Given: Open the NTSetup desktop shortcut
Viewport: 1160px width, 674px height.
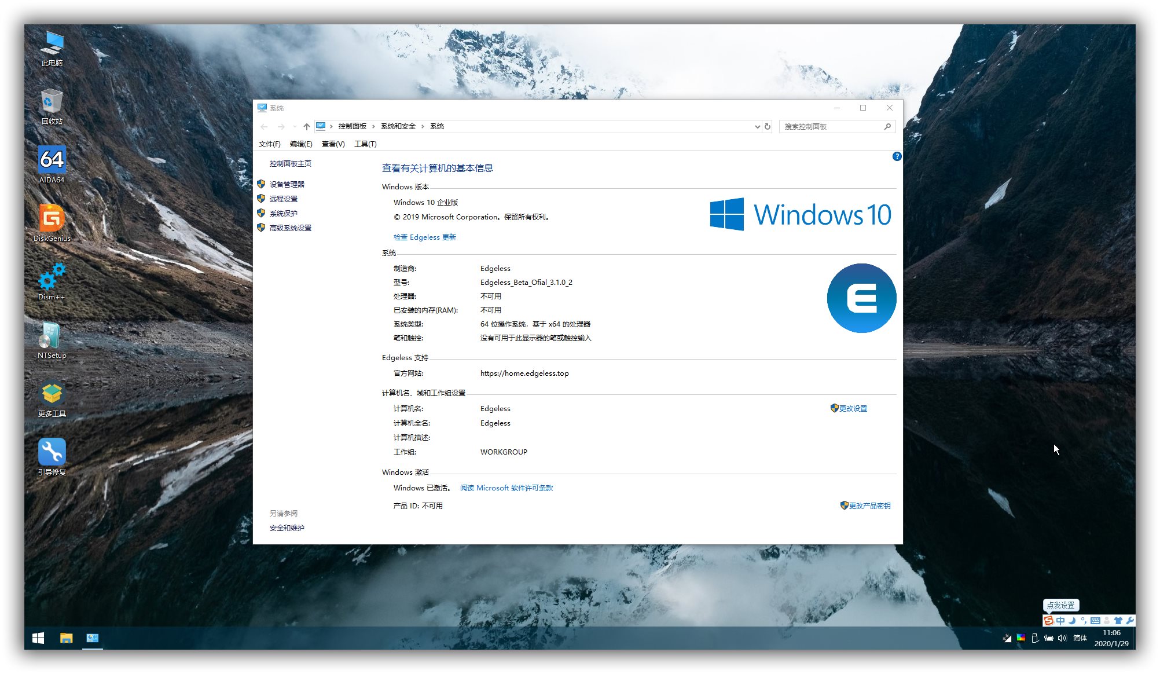Looking at the screenshot, I should click(52, 336).
